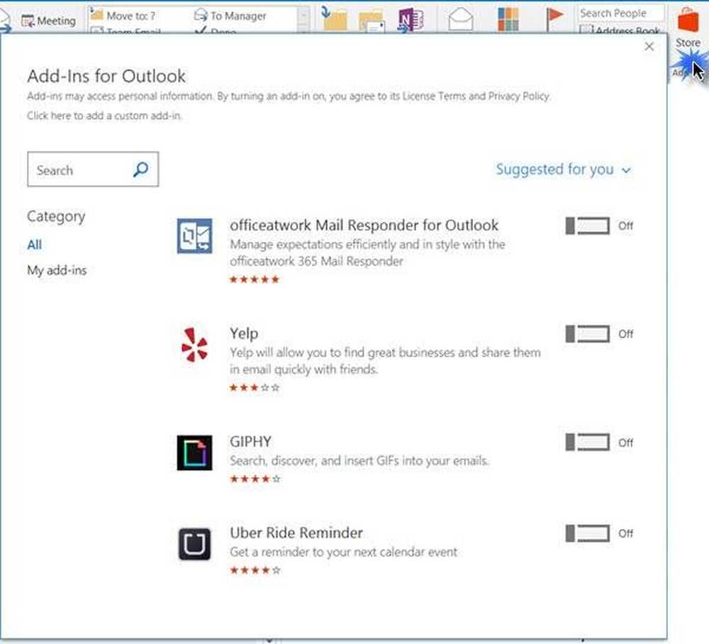The height and width of the screenshot is (644, 709).
Task: Click the GIPHY add-in icon
Action: coord(194,453)
